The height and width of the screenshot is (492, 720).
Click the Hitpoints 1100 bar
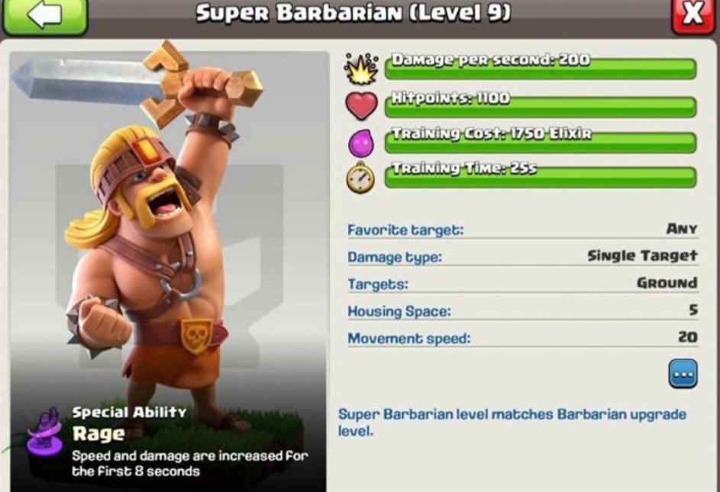(x=541, y=106)
